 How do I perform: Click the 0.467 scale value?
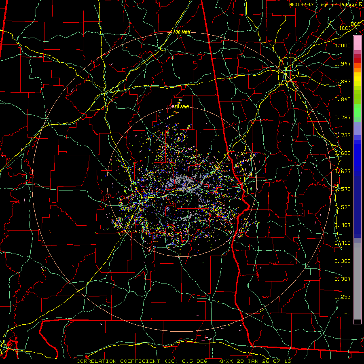pyautogui.click(x=343, y=225)
